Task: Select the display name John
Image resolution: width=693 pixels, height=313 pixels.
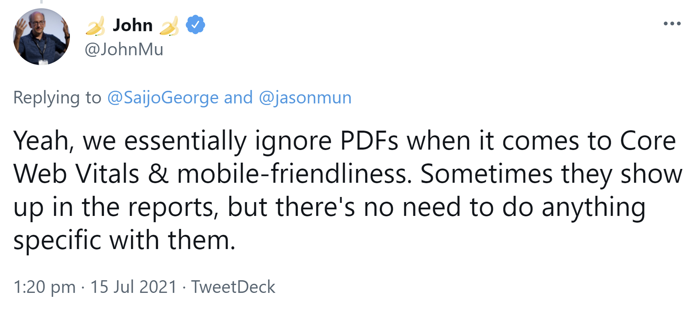Action: pyautogui.click(x=133, y=24)
